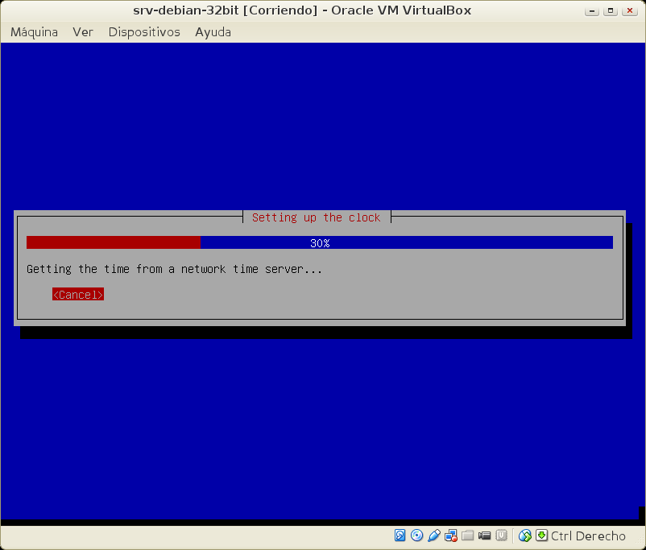
Task: Click the CPU virtualization chip icon
Action: pyautogui.click(x=501, y=536)
